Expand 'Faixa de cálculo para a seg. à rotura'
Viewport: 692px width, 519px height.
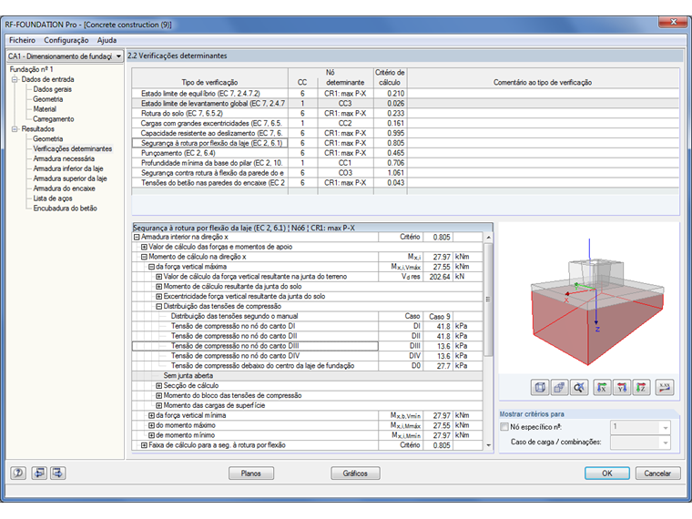pos(144,445)
